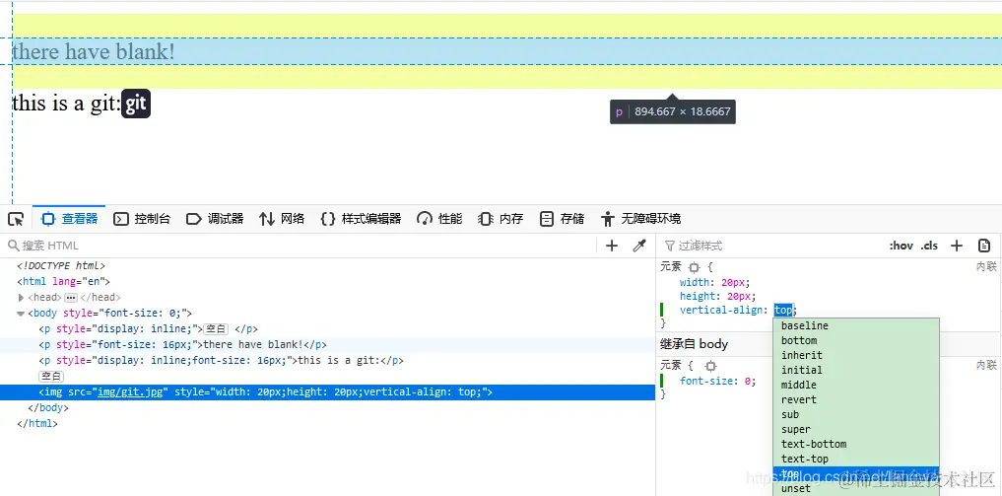Click the 'there have blank!' page text
Screen dimensions: 1002x496
click(x=94, y=52)
